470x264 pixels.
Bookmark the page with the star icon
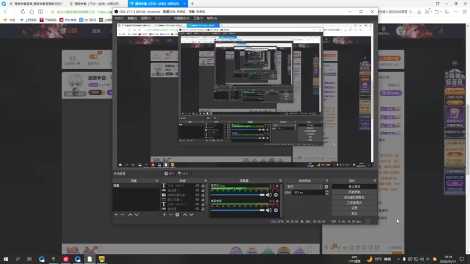click(x=52, y=12)
